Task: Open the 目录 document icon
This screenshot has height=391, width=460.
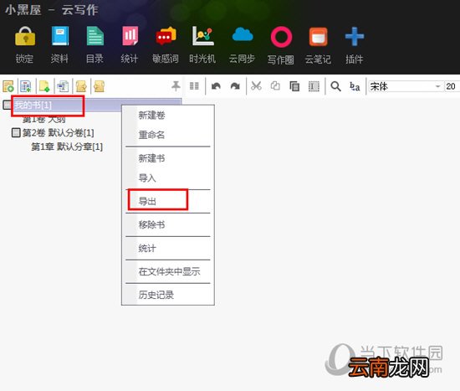Action: (95, 36)
